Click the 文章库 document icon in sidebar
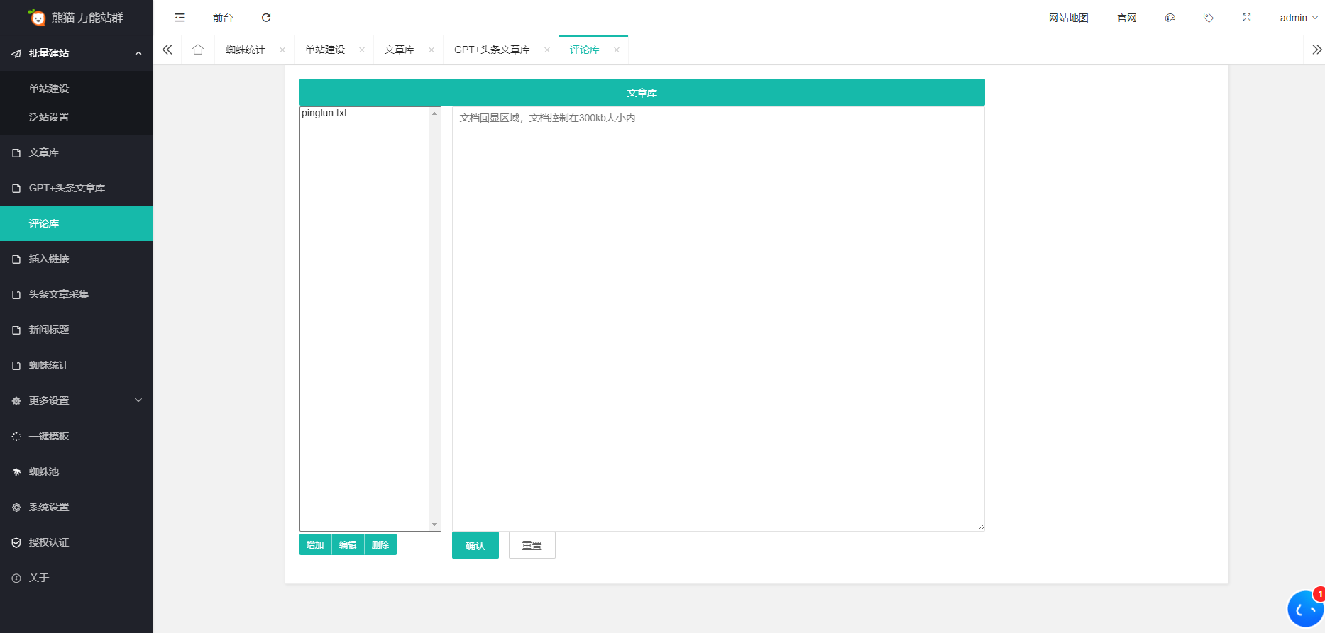Screen dimensions: 1325x633 pos(16,152)
